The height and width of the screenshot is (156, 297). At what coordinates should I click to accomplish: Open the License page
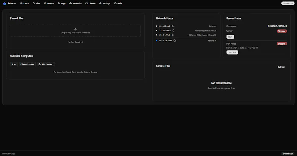click(90, 3)
